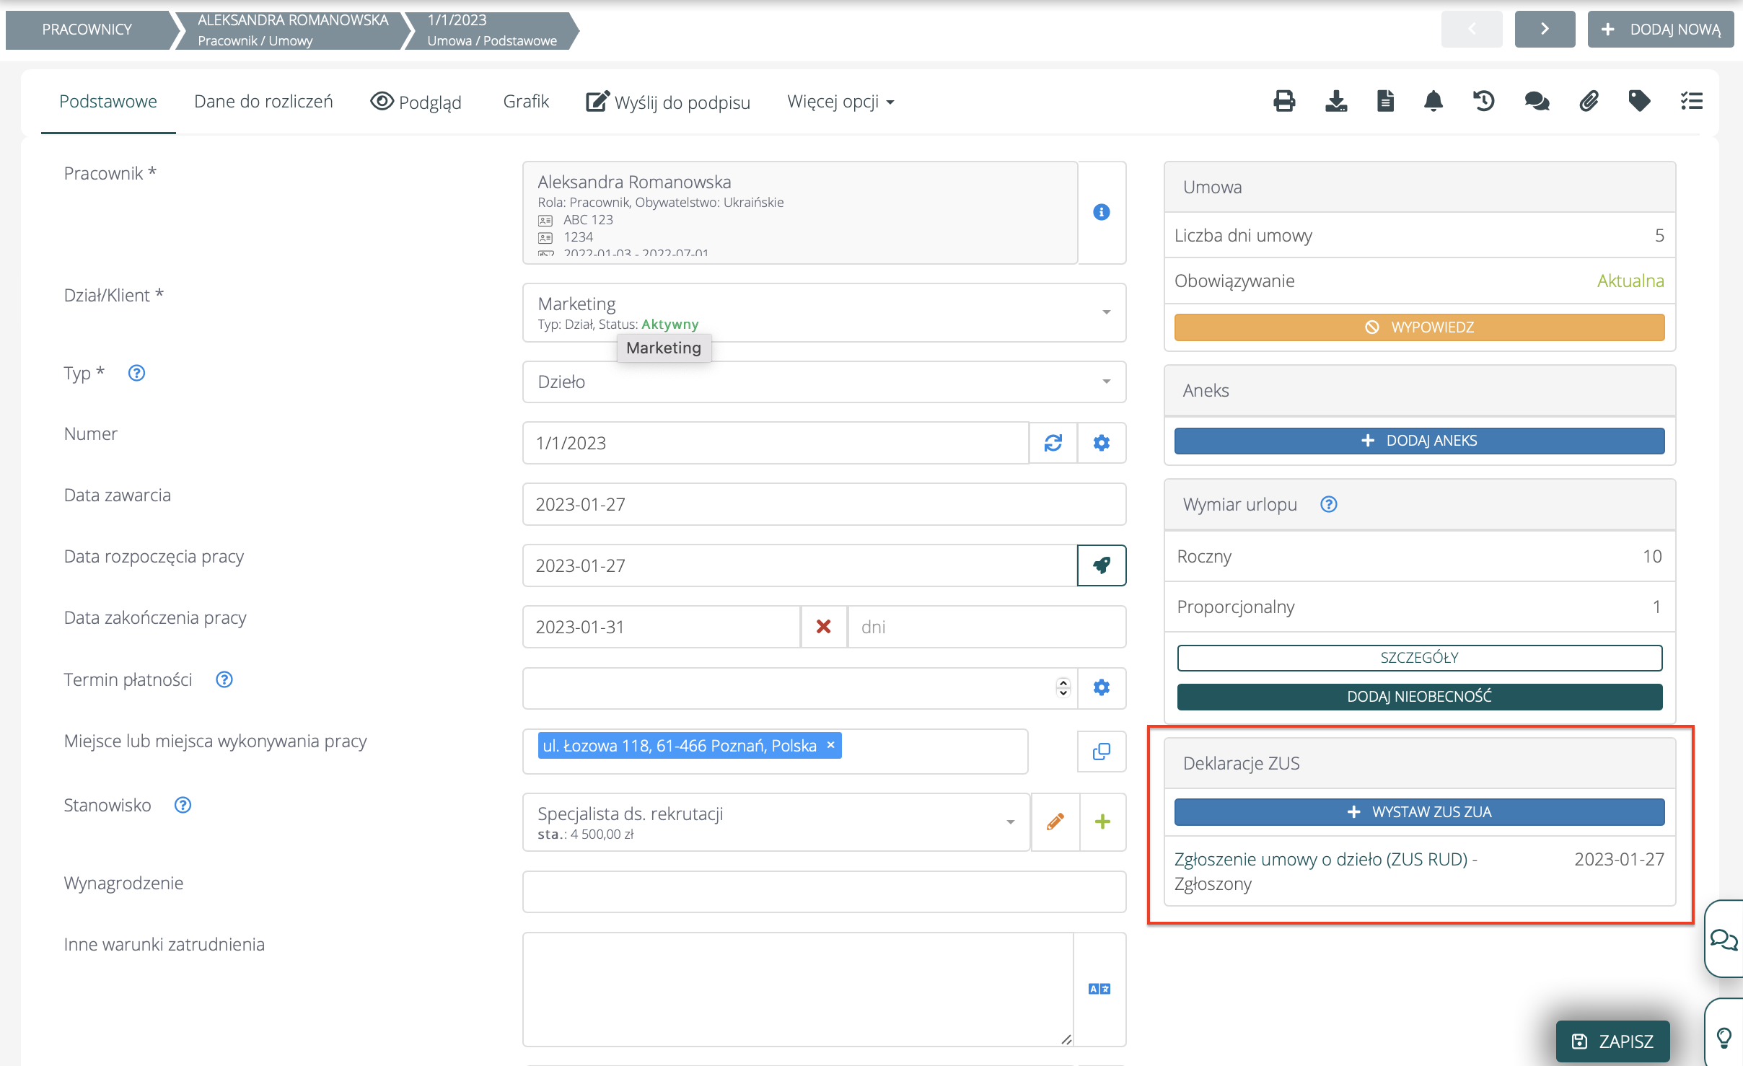The image size is (1743, 1066).
Task: Open the comments chat bubble icon
Action: tap(1537, 101)
